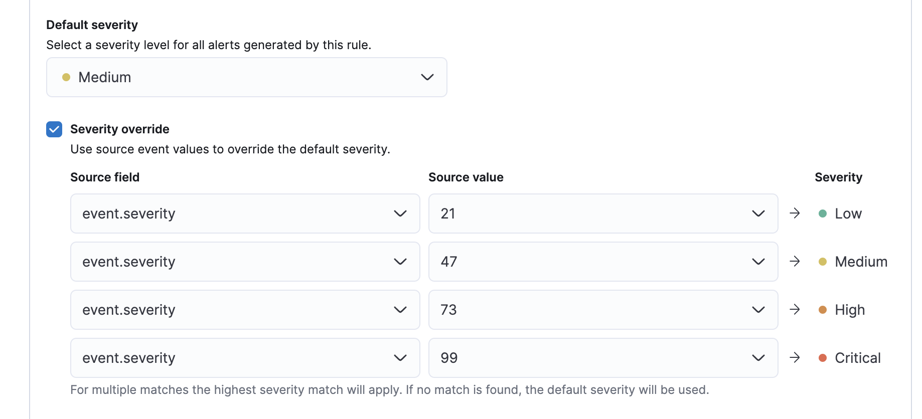Image resolution: width=922 pixels, height=419 pixels.
Task: Click the arrow icon beside value 21
Action: (x=795, y=213)
